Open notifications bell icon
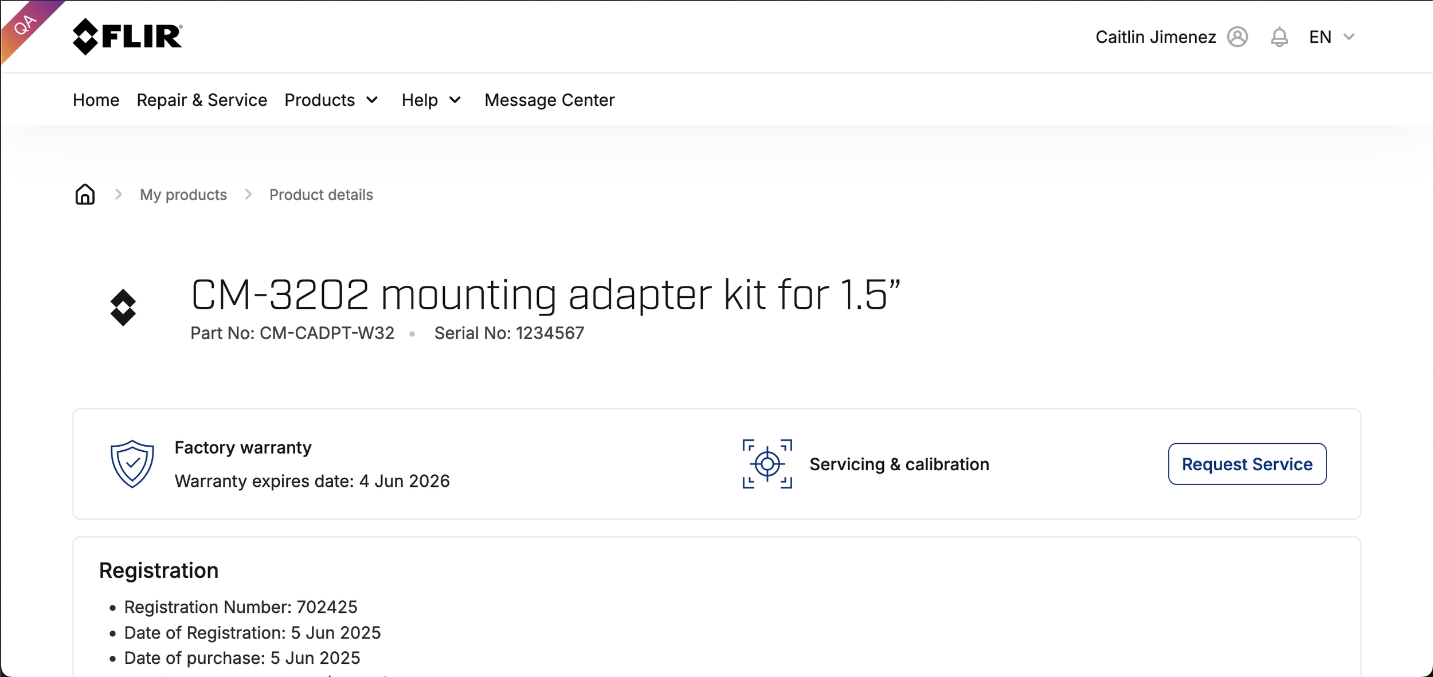Image resolution: width=1433 pixels, height=677 pixels. click(1279, 37)
